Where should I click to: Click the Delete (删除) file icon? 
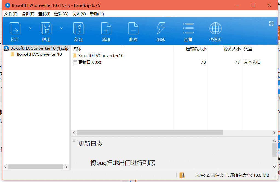133,28
